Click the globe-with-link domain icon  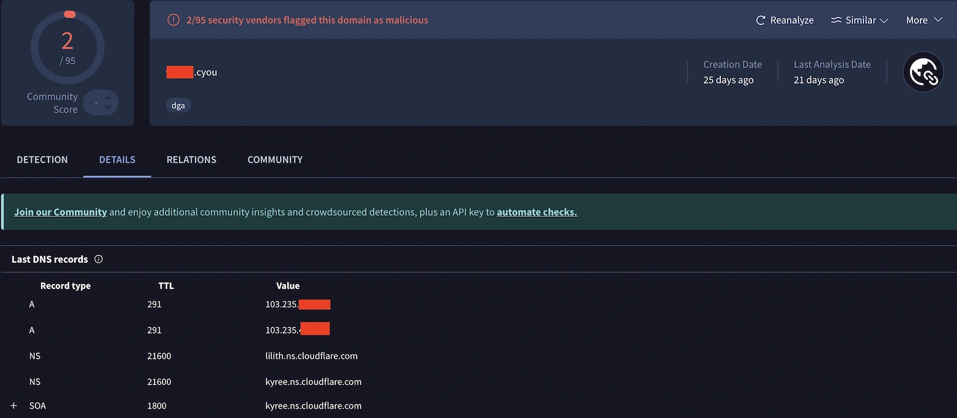tap(923, 72)
